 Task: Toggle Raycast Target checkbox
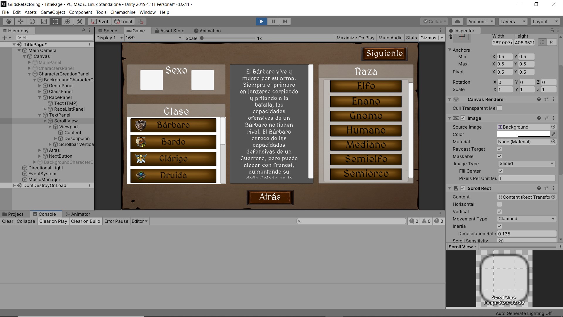pyautogui.click(x=500, y=149)
